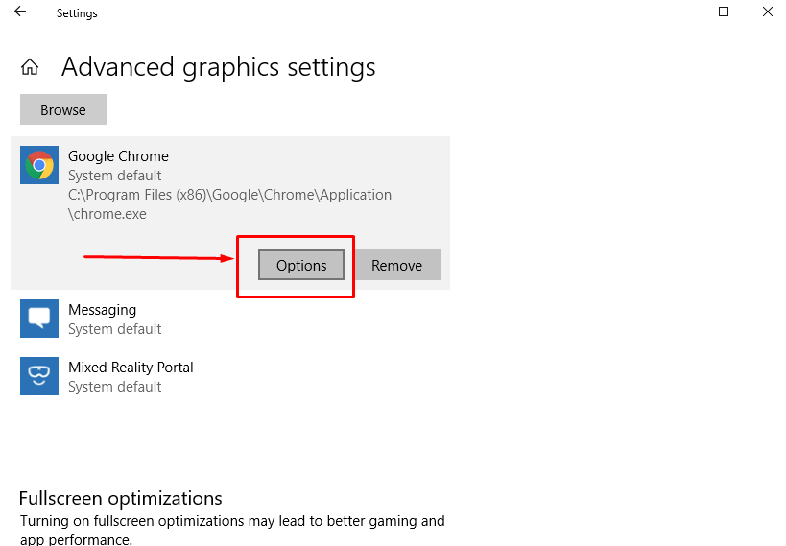Click System default under Google Chrome

coord(115,176)
